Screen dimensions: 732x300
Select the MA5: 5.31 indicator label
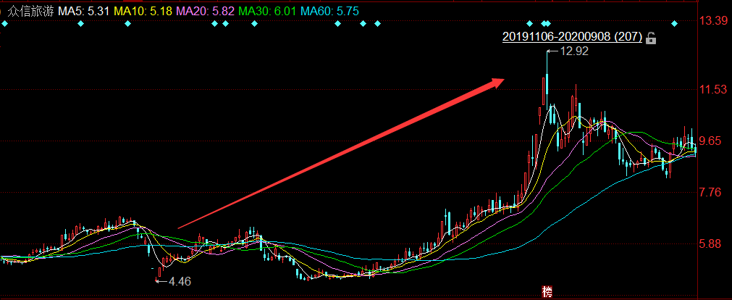coord(83,11)
